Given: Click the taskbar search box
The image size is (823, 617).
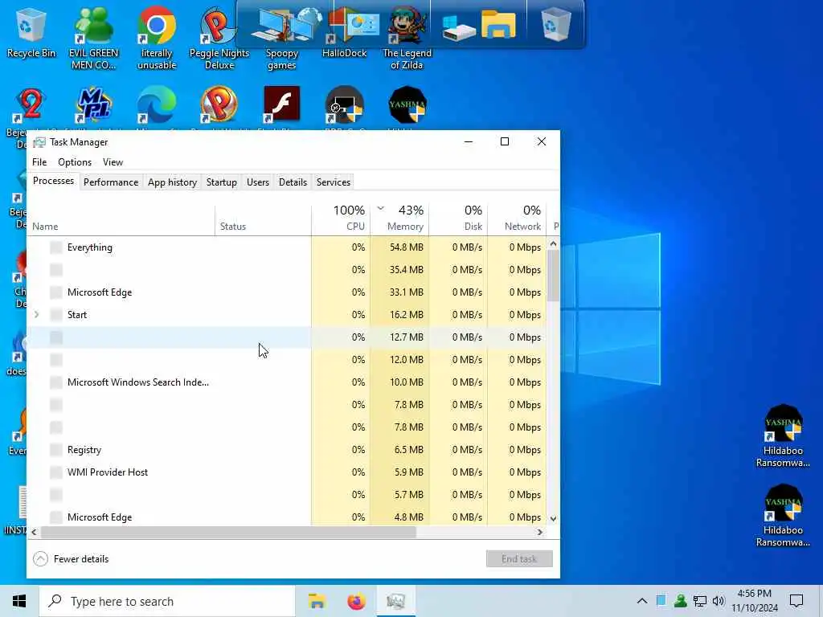Looking at the screenshot, I should tap(167, 601).
